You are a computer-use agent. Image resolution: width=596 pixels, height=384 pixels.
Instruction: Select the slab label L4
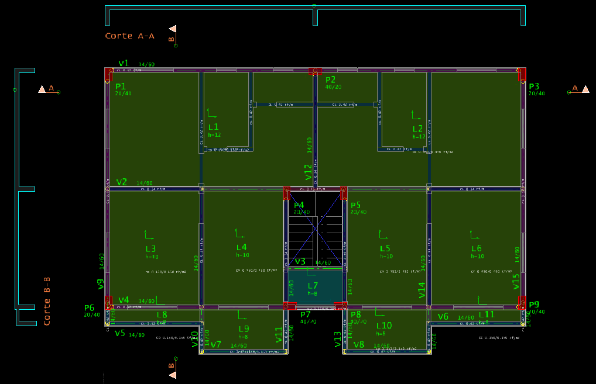click(241, 247)
